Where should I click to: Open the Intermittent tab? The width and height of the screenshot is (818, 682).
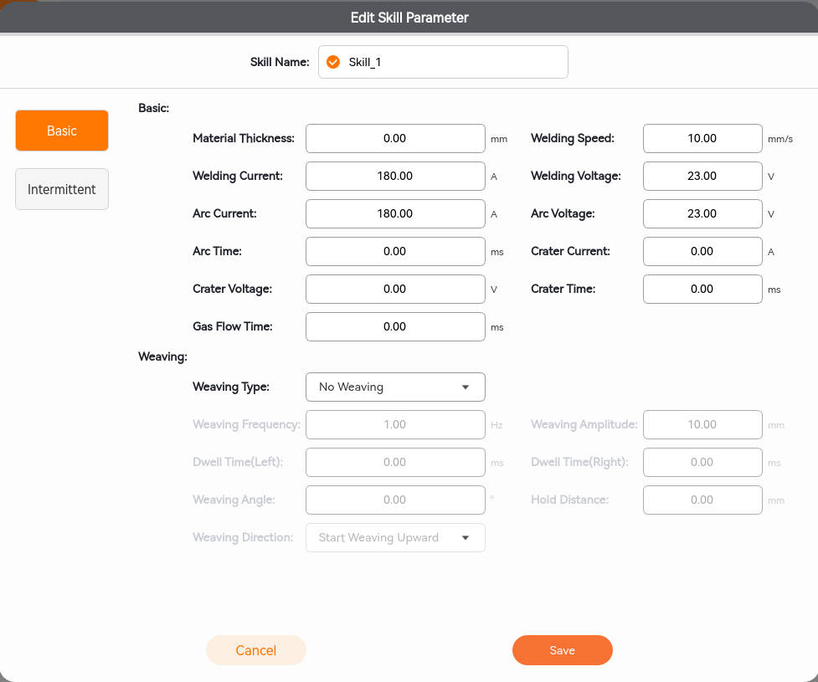tap(62, 189)
